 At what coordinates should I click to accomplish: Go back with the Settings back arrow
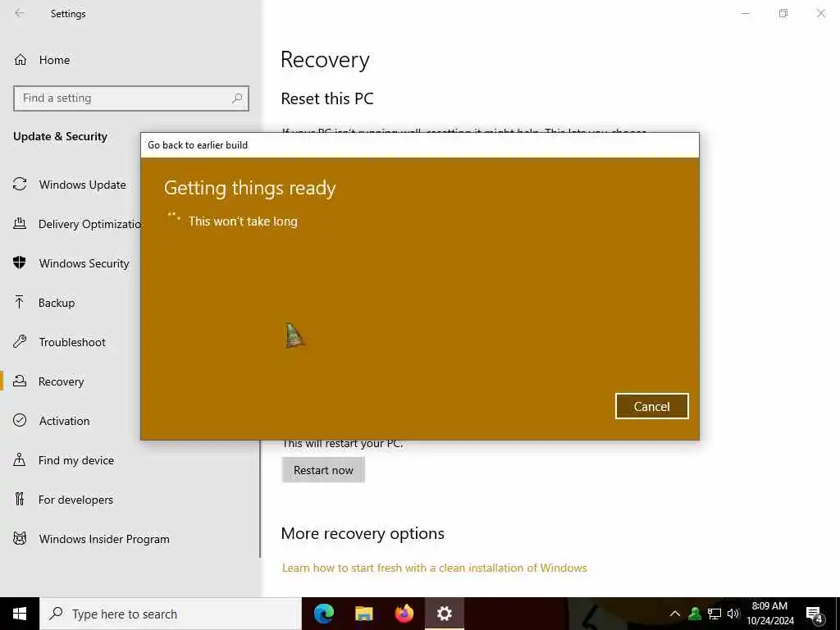(20, 13)
